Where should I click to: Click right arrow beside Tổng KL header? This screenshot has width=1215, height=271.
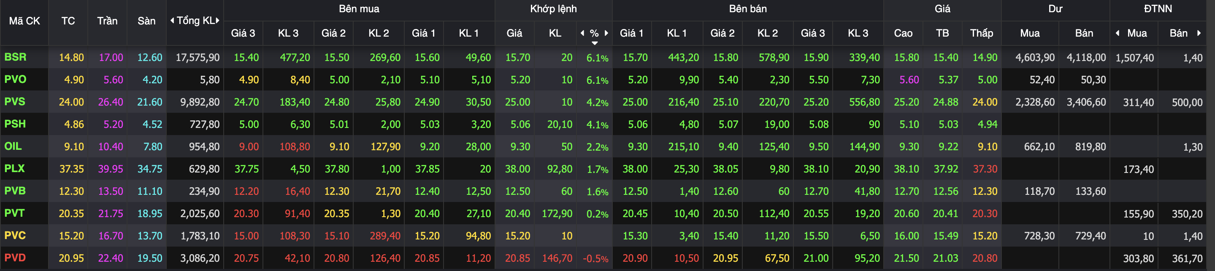(217, 20)
